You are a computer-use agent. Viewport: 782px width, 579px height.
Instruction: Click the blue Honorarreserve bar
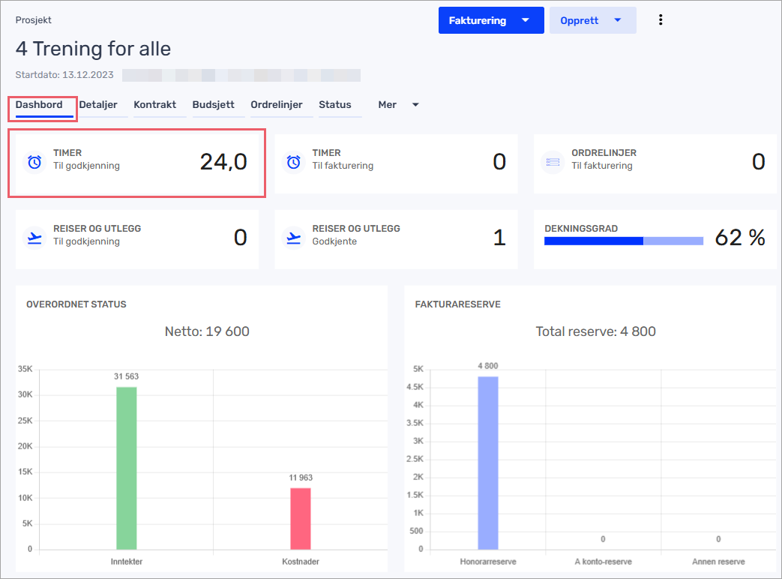(487, 462)
